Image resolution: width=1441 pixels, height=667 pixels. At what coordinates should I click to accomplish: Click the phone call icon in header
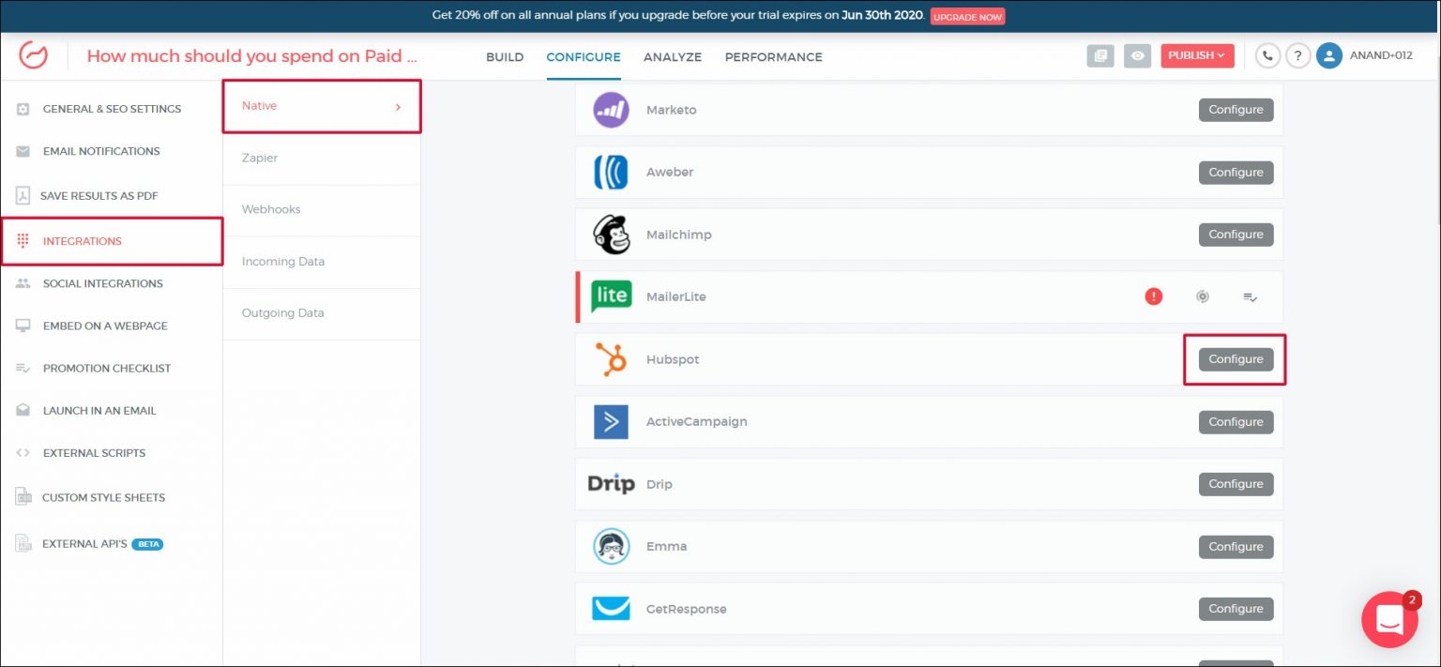coord(1267,56)
